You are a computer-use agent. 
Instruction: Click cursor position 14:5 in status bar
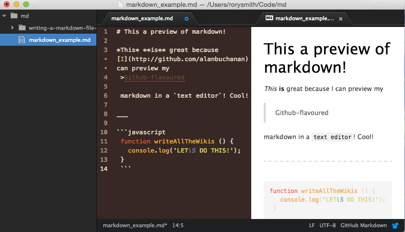pyautogui.click(x=178, y=225)
